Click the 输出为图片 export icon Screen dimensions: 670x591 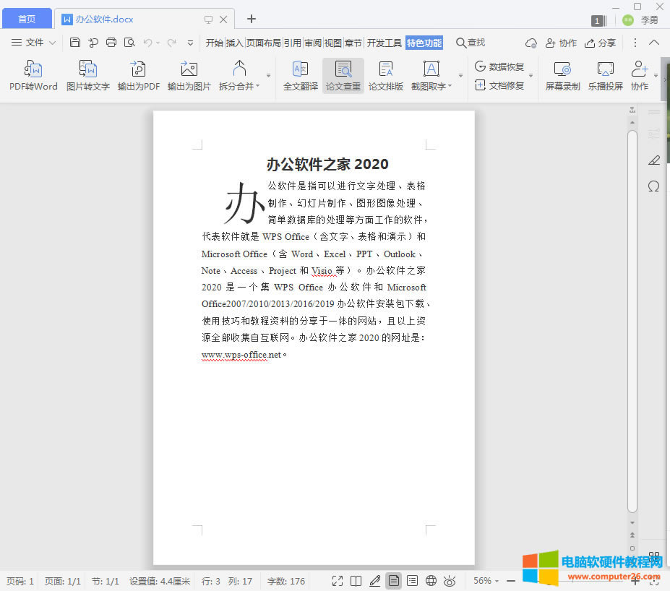pyautogui.click(x=188, y=75)
